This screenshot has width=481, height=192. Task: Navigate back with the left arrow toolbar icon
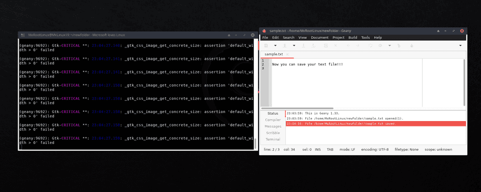tap(348, 45)
